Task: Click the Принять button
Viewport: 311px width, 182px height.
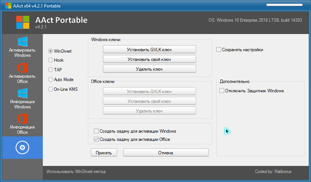Action: 104,152
